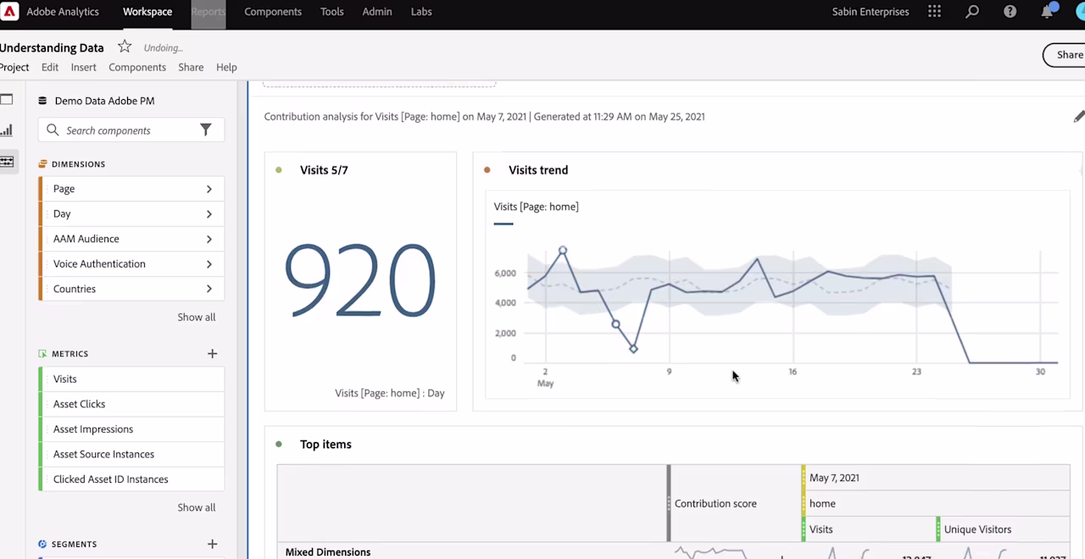
Task: Click the Metrics section icon
Action: pos(42,354)
